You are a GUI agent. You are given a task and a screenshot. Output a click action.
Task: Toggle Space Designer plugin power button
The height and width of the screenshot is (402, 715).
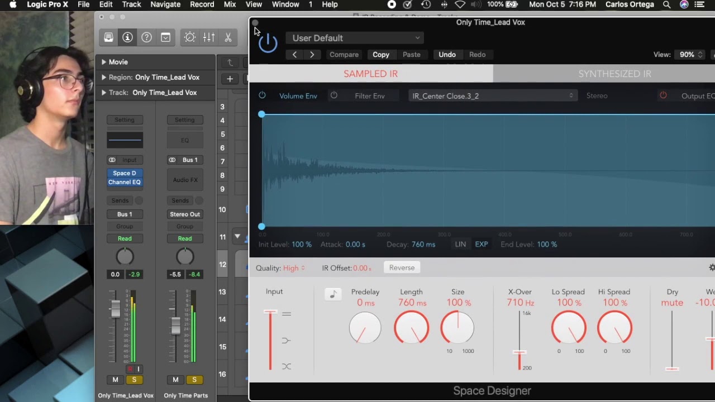point(268,42)
